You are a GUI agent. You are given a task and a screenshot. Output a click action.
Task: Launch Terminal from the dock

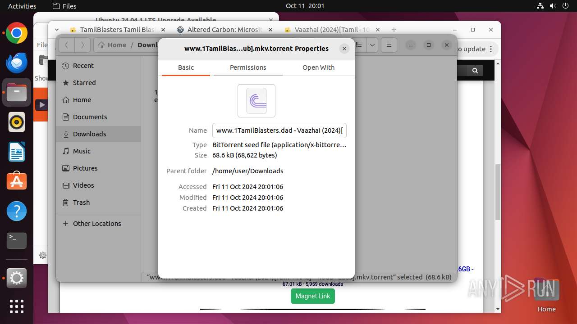17,241
